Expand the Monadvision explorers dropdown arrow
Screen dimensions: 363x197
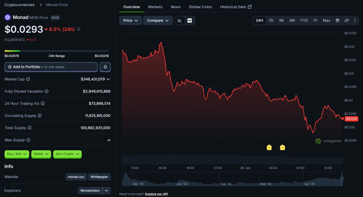tap(106, 191)
